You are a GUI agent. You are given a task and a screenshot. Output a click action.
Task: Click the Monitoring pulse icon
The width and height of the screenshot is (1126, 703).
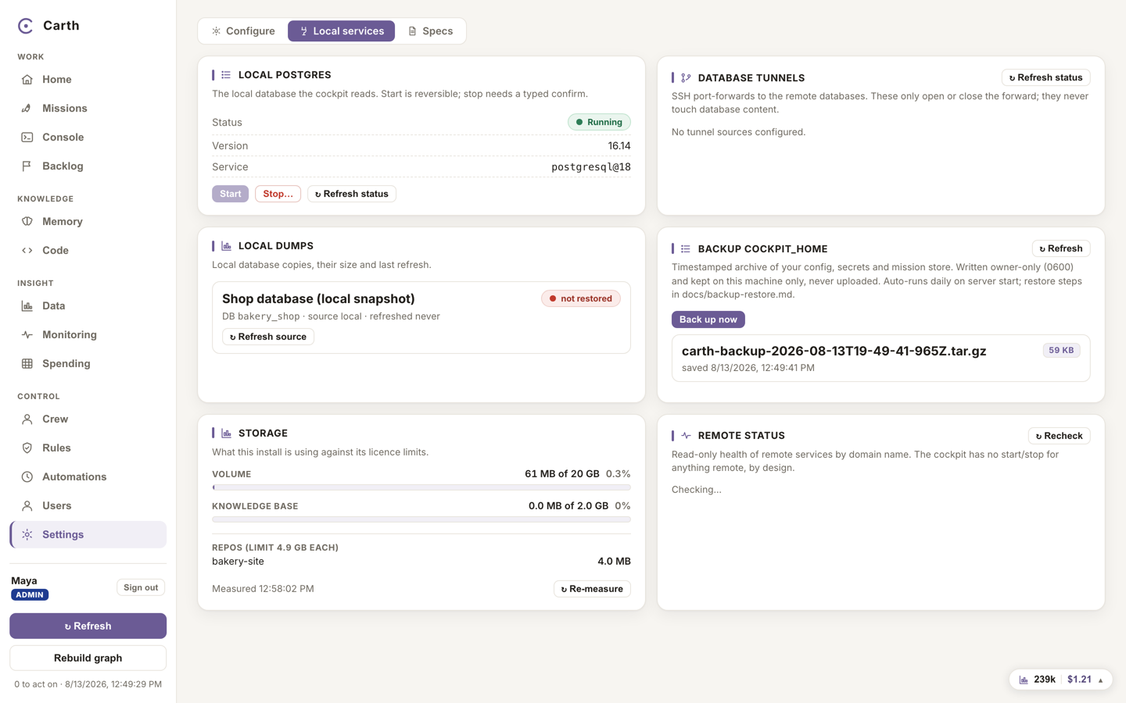(x=27, y=335)
